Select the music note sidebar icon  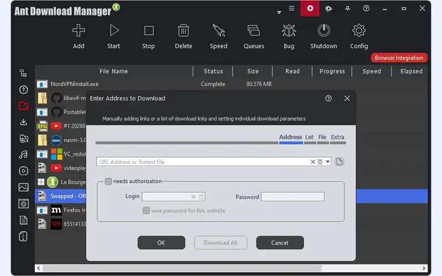23,155
